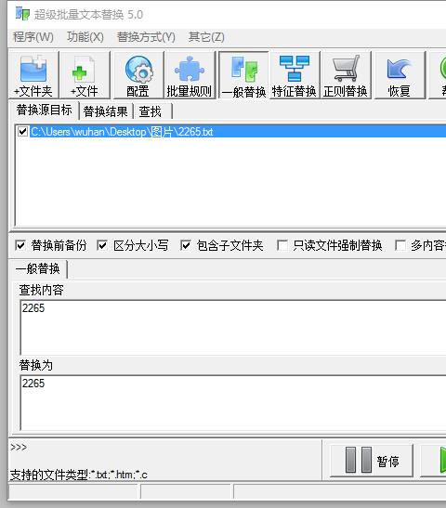Select the 特征替换 toolbar icon
446x508 pixels.
[x=295, y=75]
